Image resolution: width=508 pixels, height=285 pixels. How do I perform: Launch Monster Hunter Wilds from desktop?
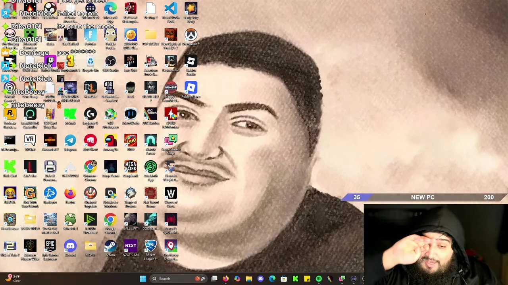30,250
